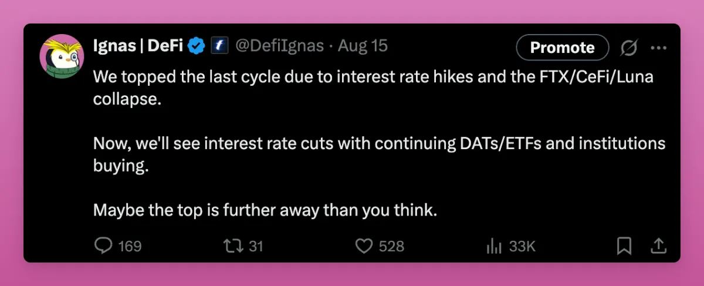Open the Aug 15 timestamp link
The height and width of the screenshot is (286, 704).
[x=363, y=47]
